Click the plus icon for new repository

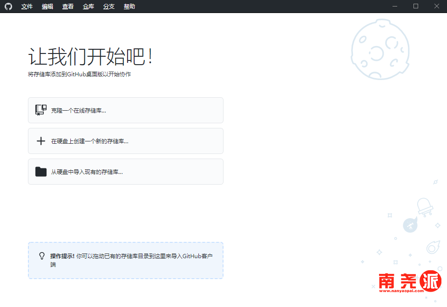click(x=41, y=141)
